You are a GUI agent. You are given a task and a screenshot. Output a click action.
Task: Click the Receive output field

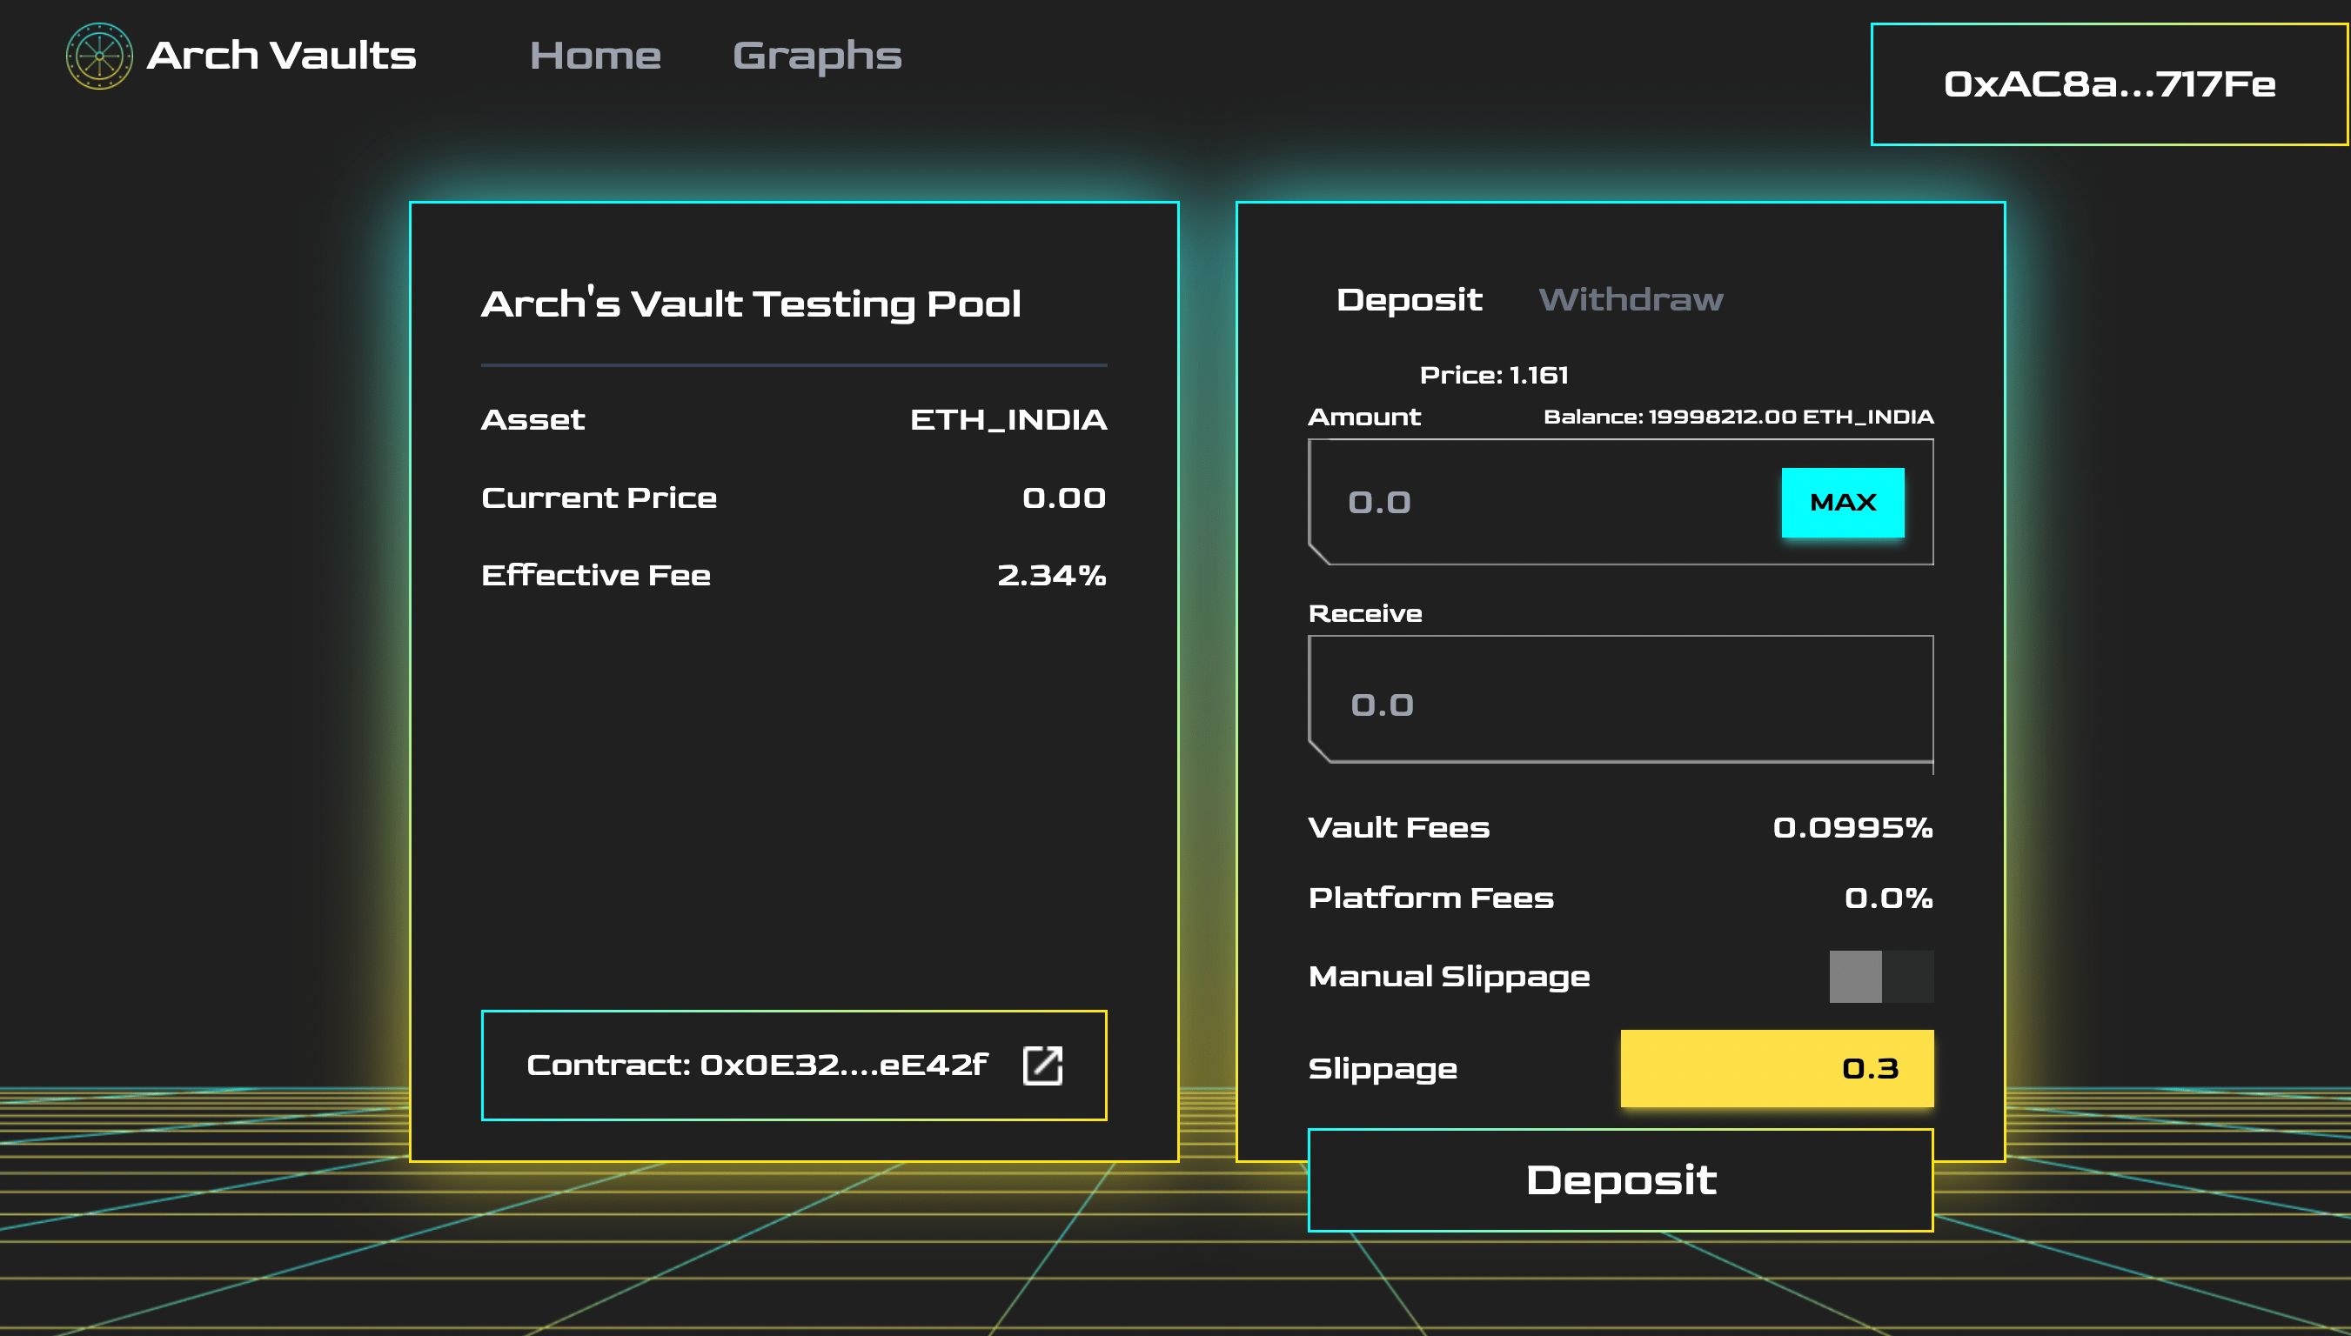[x=1621, y=700]
